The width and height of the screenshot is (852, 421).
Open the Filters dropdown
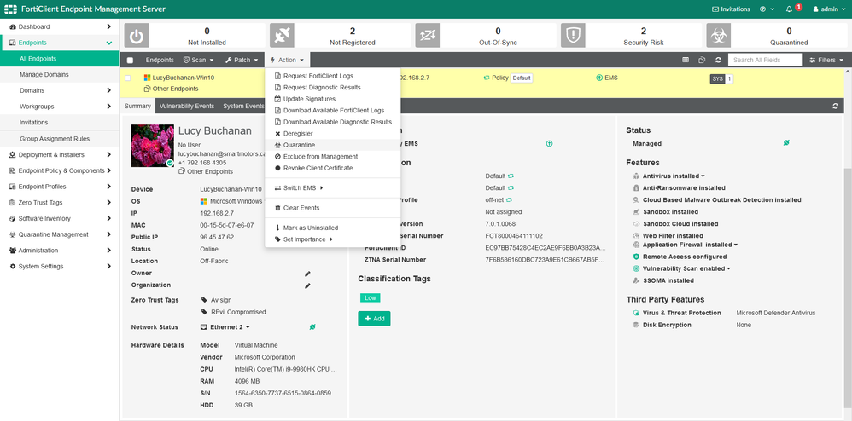[826, 60]
